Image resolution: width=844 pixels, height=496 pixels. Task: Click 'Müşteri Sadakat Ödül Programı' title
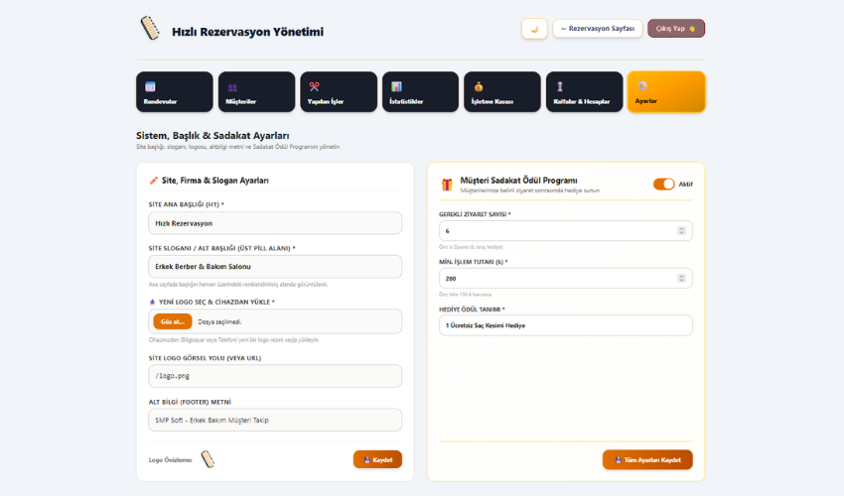tap(519, 181)
